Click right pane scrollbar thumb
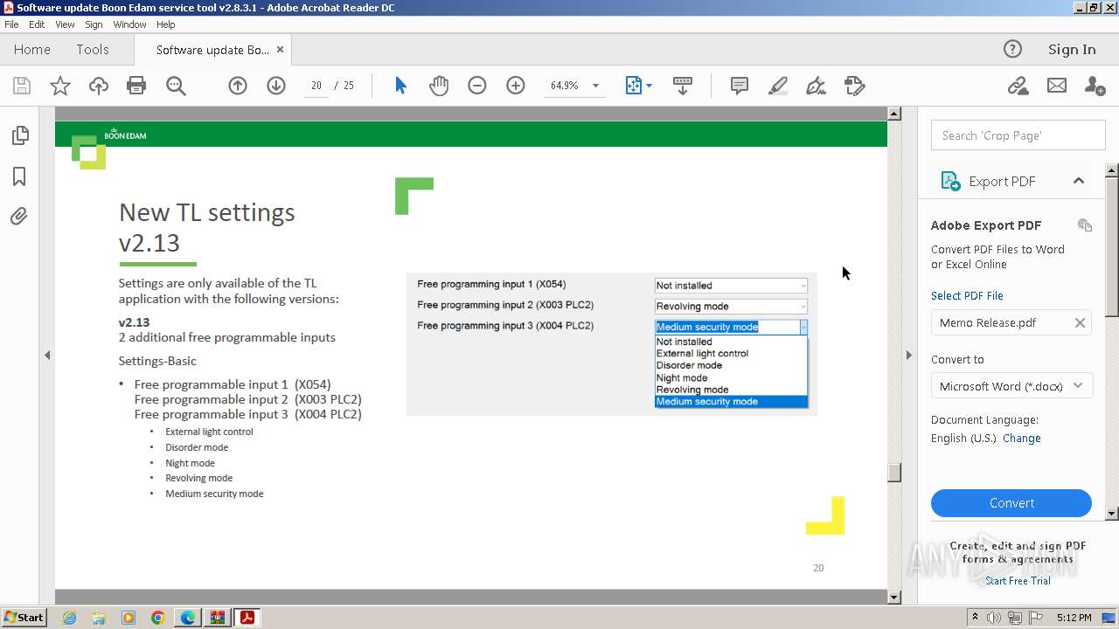 (1112, 246)
